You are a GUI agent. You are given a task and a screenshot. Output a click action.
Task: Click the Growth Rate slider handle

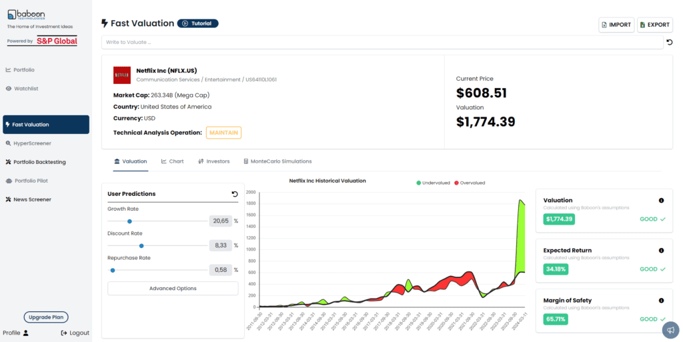click(129, 221)
